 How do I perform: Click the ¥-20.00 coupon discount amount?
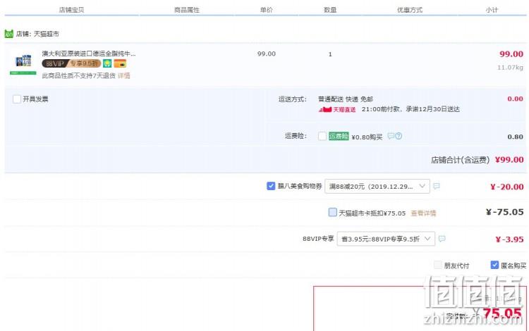(507, 187)
